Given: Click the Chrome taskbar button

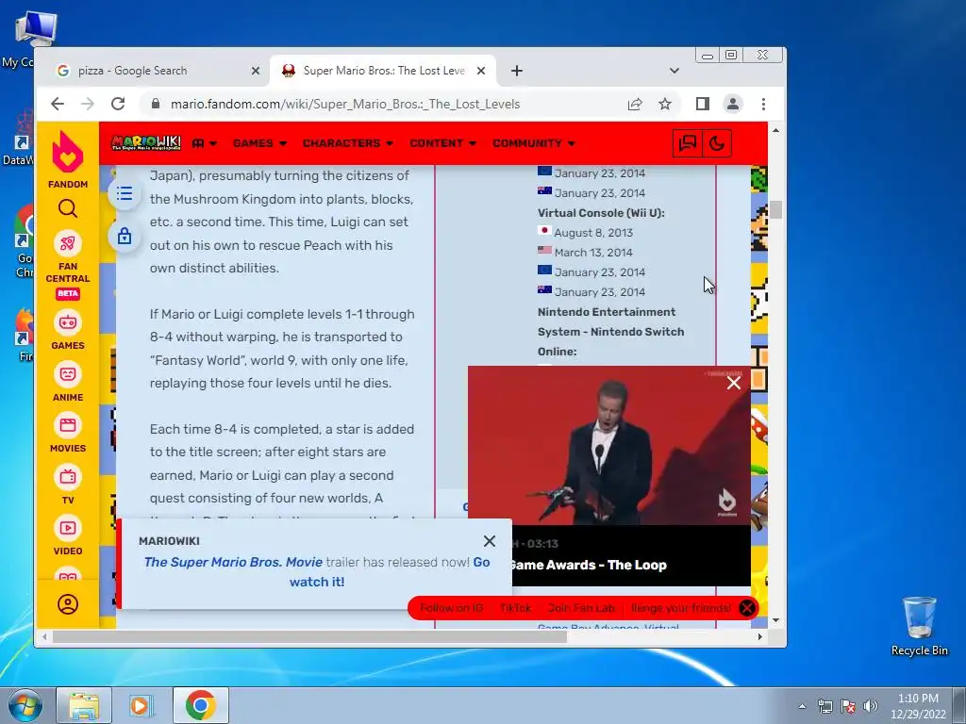Looking at the screenshot, I should tap(200, 705).
